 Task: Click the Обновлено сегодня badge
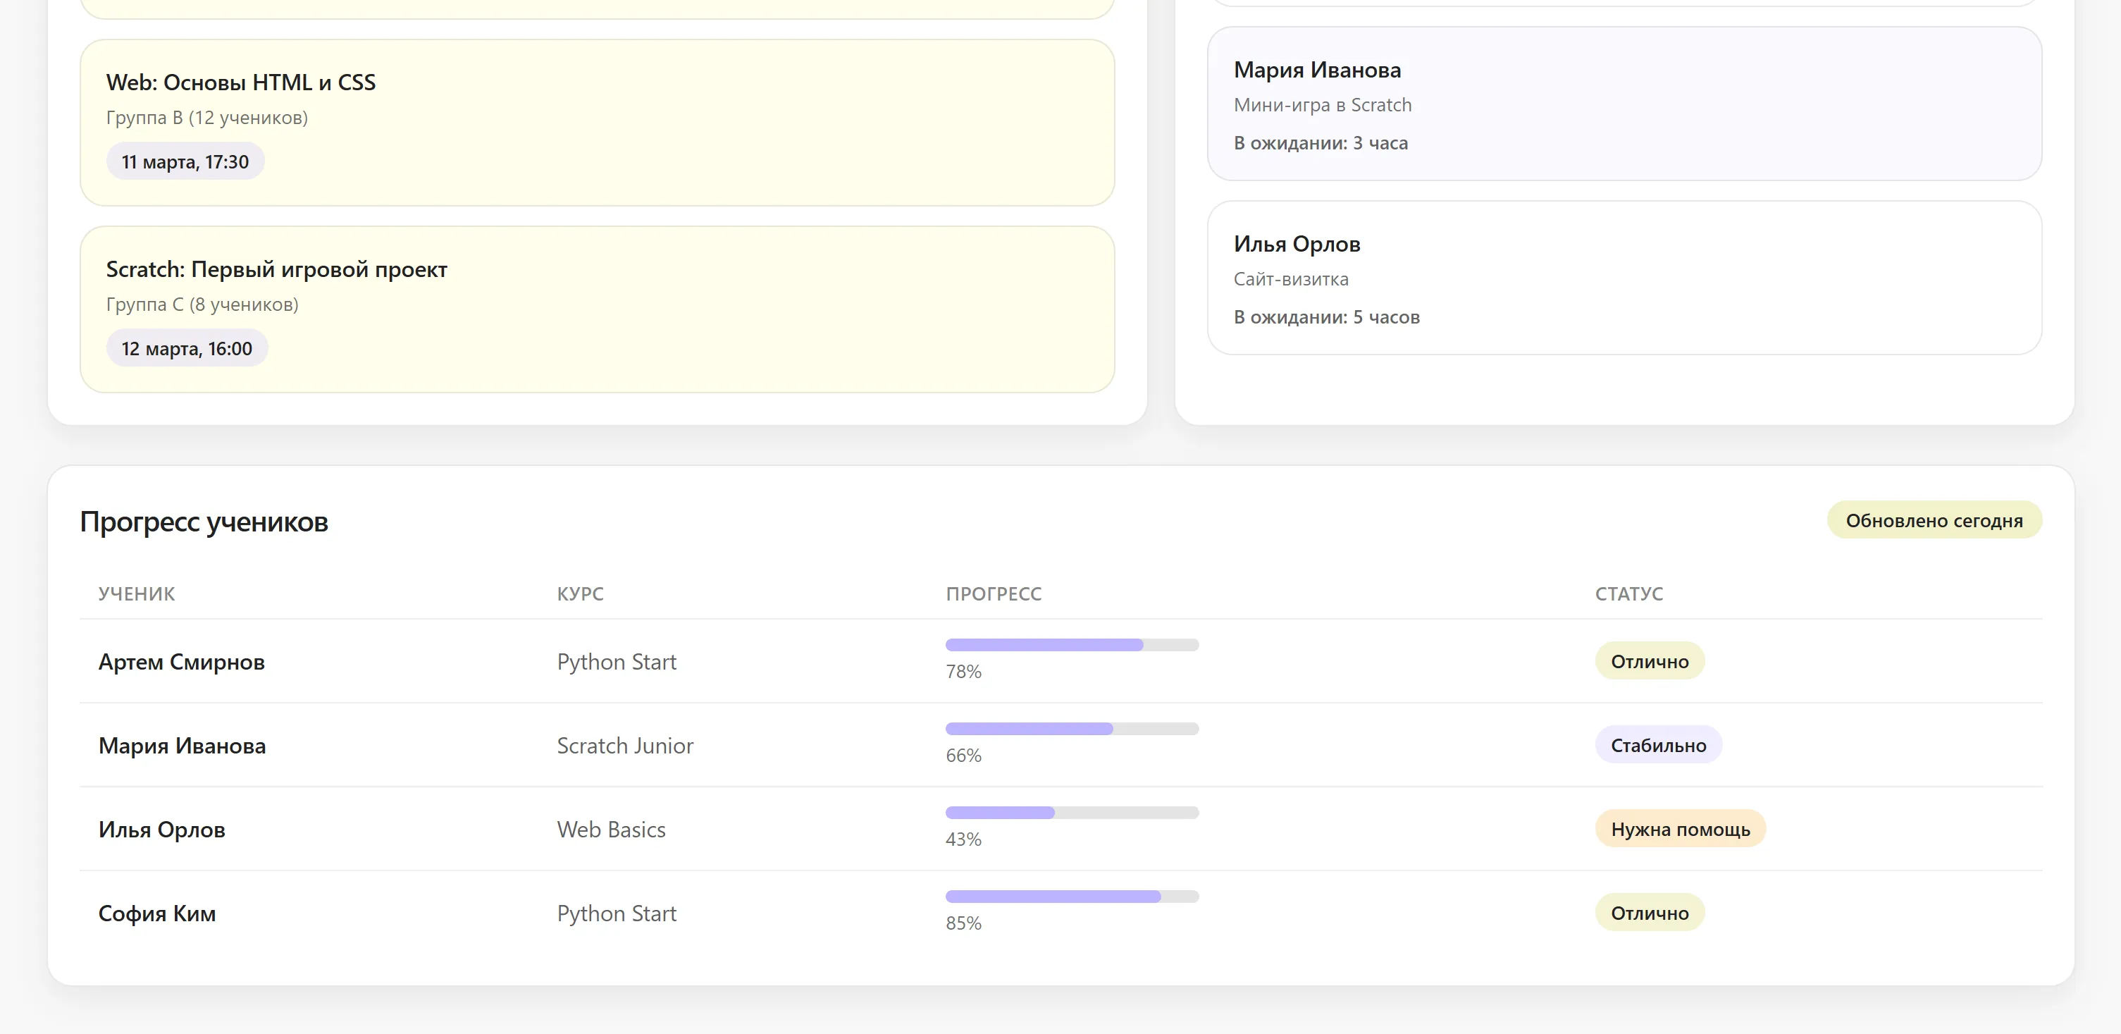pos(1934,520)
